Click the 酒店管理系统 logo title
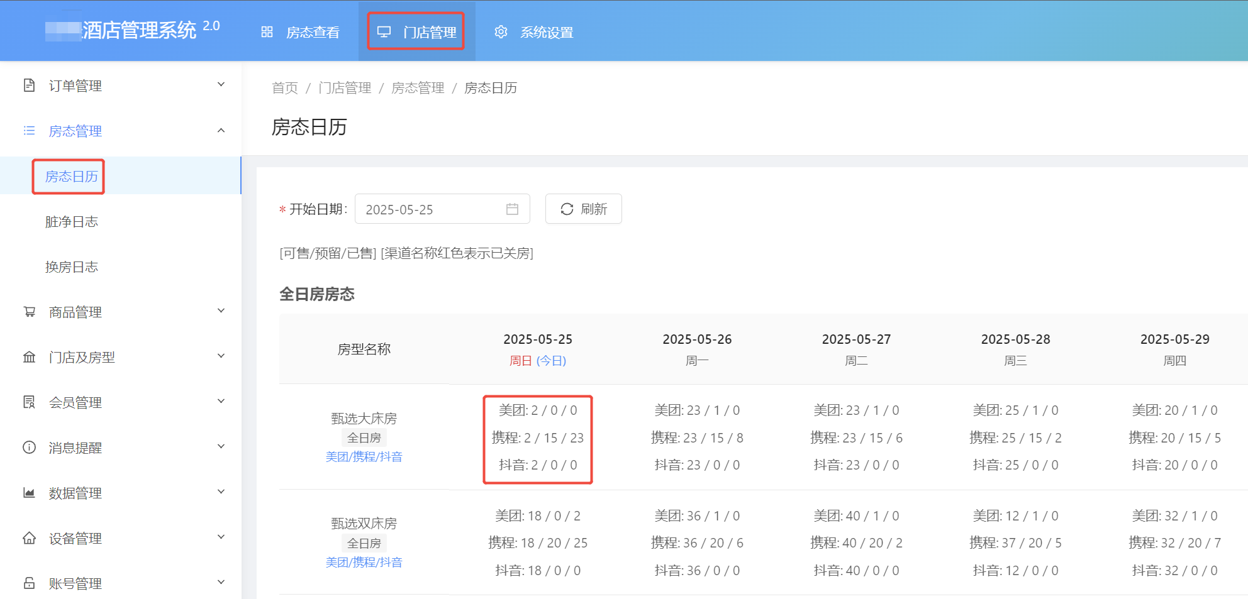 point(132,30)
